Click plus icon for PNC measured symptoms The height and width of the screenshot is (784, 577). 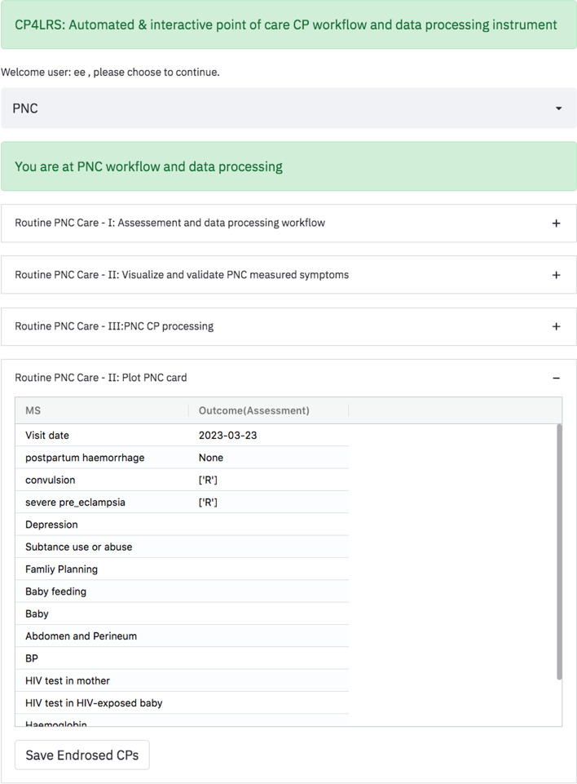click(x=557, y=275)
